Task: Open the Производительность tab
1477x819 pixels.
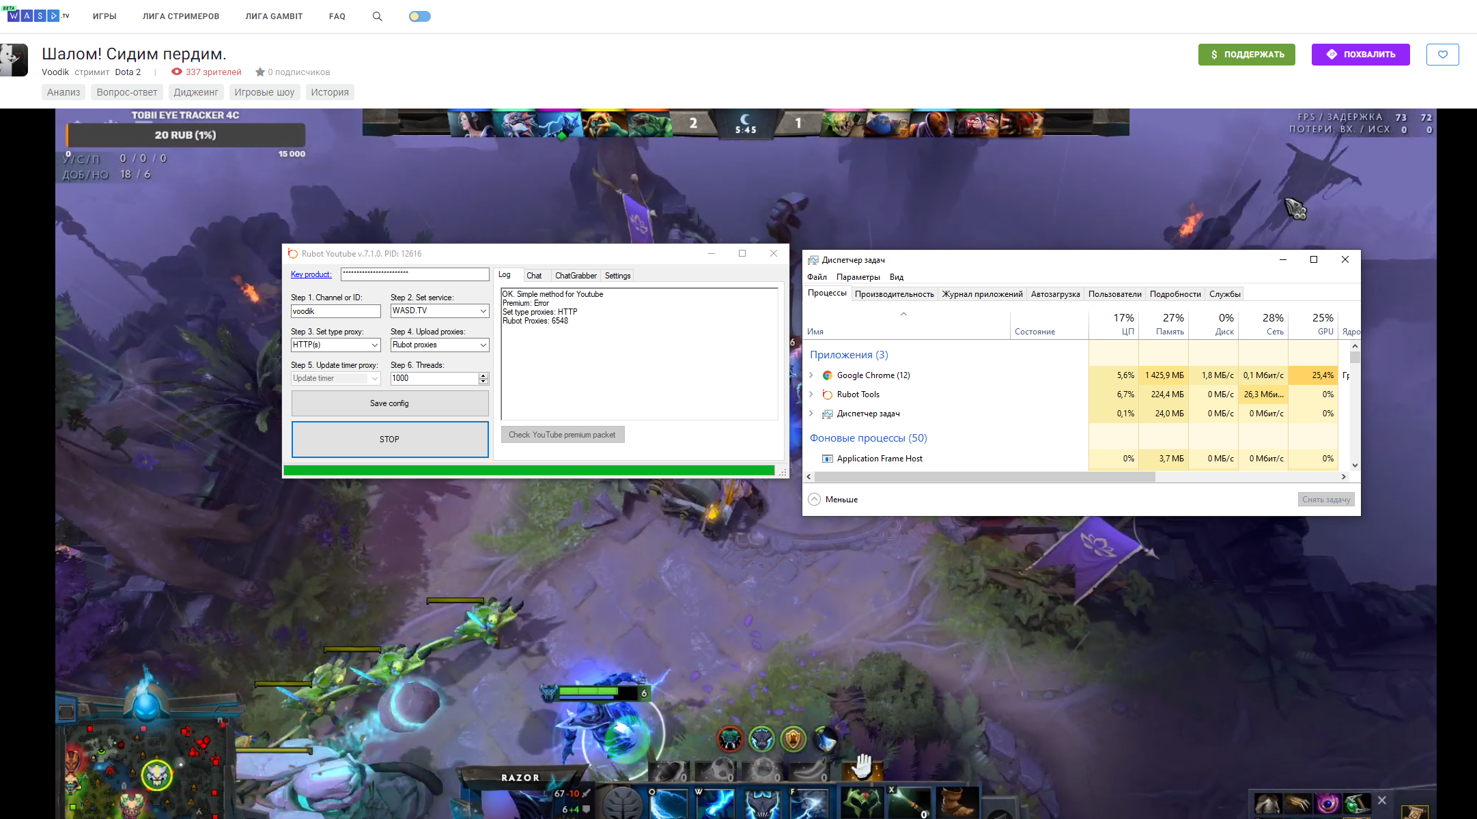Action: (894, 294)
